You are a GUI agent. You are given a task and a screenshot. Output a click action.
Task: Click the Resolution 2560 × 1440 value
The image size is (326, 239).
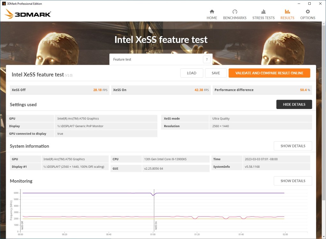click(x=221, y=126)
